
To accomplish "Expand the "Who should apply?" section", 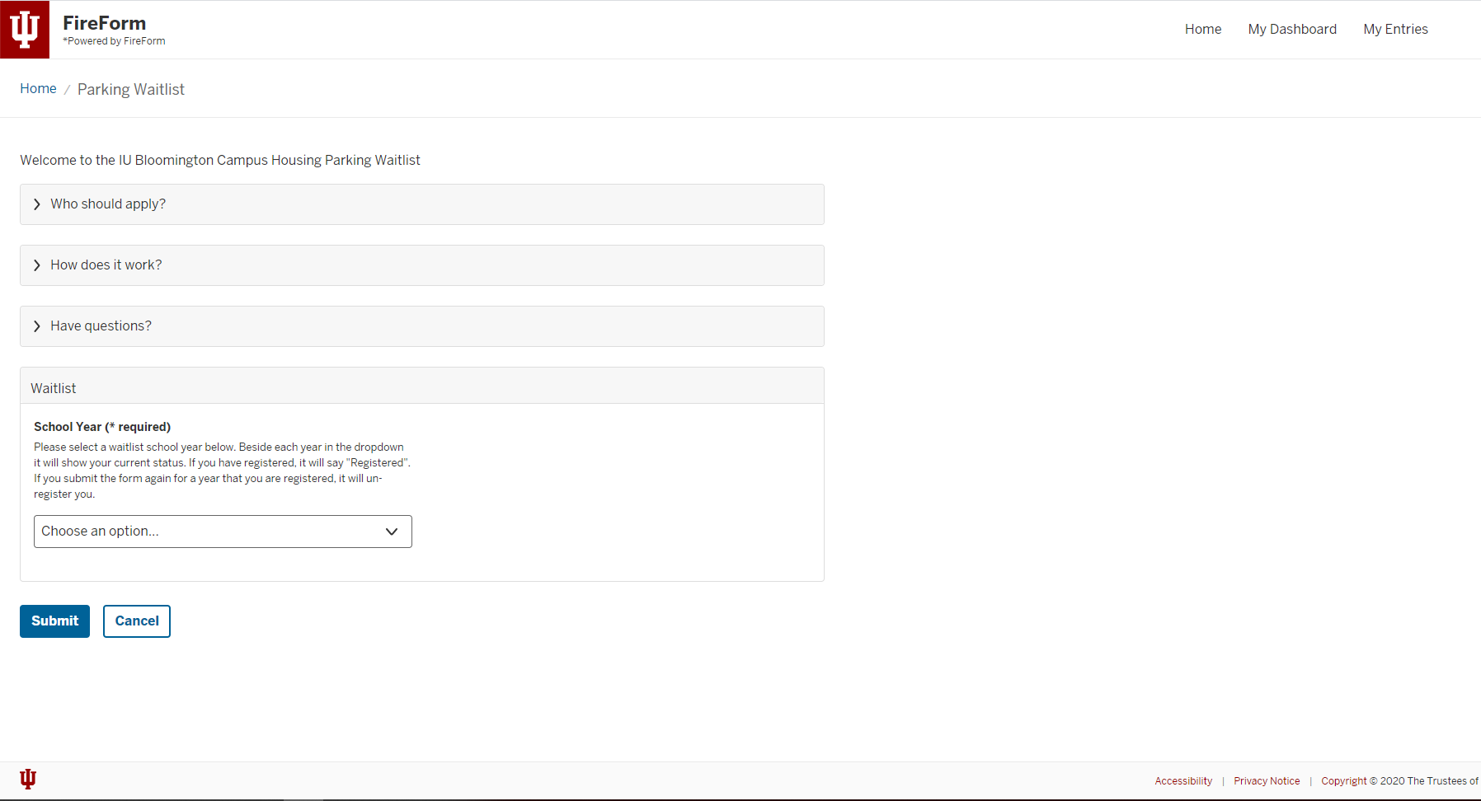I will (x=108, y=204).
